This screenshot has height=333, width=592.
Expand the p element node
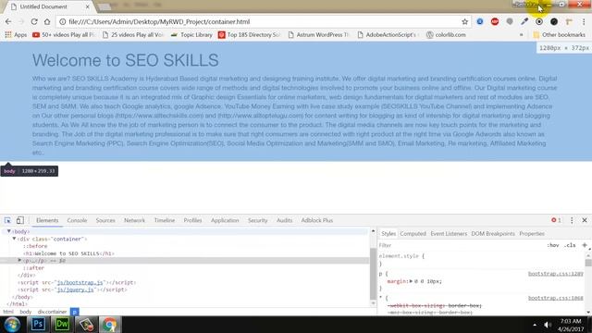click(x=19, y=261)
